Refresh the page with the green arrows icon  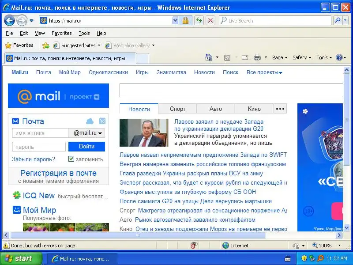tap(199, 21)
